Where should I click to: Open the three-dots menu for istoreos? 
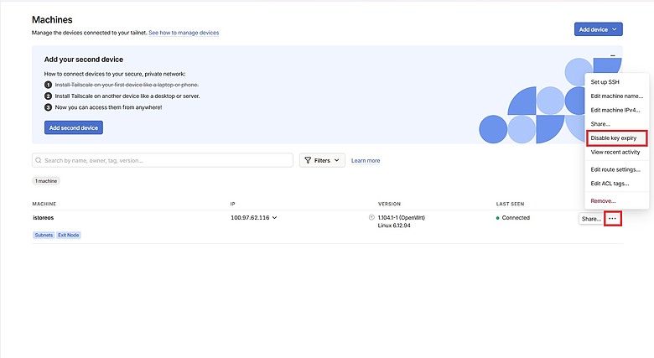point(612,219)
